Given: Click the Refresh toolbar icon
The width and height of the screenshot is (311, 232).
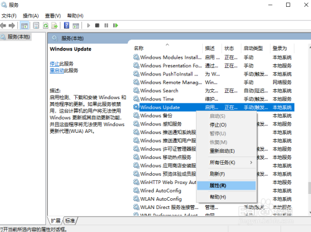Looking at the screenshot, I should coord(45,26).
